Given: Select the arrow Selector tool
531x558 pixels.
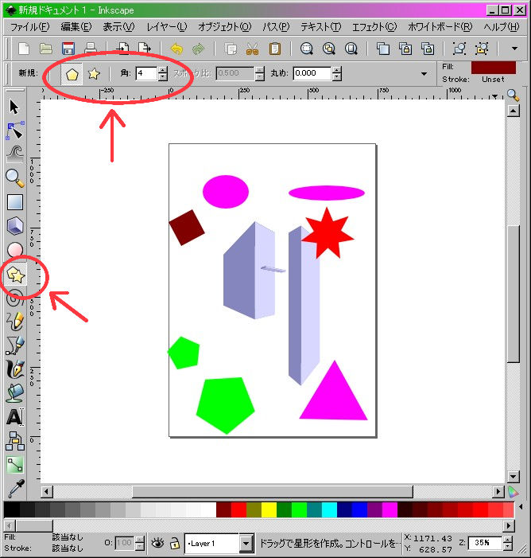Looking at the screenshot, I should 14,107.
